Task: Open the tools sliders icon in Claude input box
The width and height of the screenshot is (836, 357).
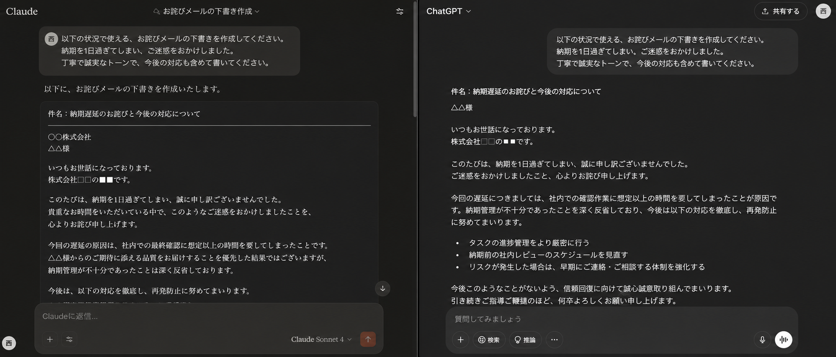Action: [69, 339]
